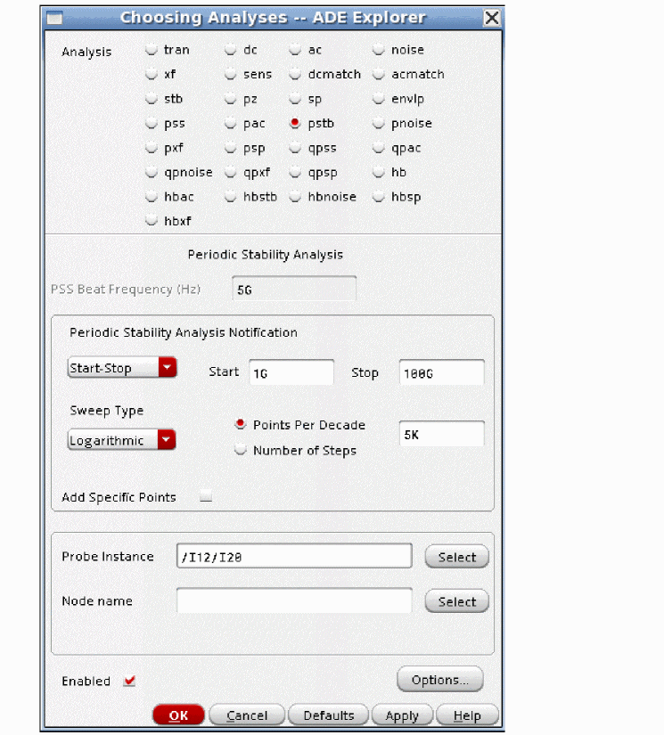Viewport: 664px width, 735px height.
Task: Select the pac analysis radio button
Action: point(230,123)
